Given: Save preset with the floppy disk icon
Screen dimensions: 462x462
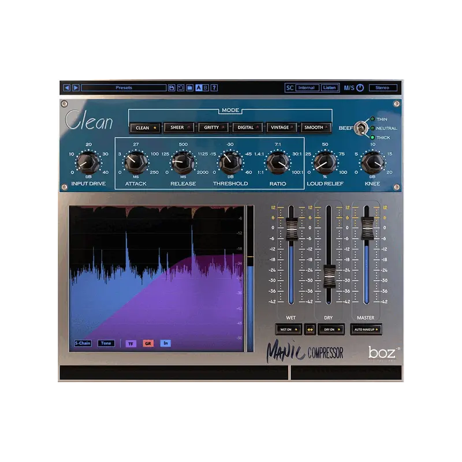Looking at the screenshot, I should [172, 88].
